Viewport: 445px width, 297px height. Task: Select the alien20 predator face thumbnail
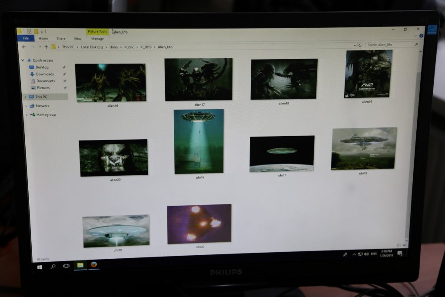click(113, 158)
